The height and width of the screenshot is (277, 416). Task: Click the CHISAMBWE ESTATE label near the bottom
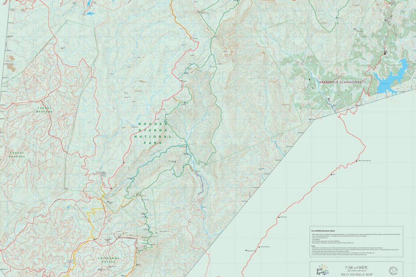[108, 260]
